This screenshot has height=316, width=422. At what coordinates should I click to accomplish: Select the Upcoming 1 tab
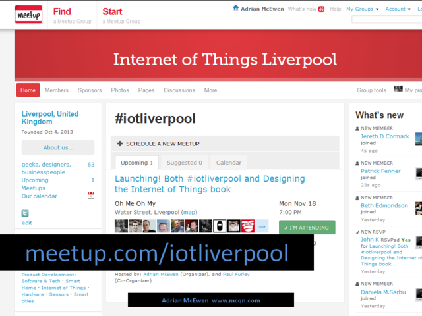(136, 163)
